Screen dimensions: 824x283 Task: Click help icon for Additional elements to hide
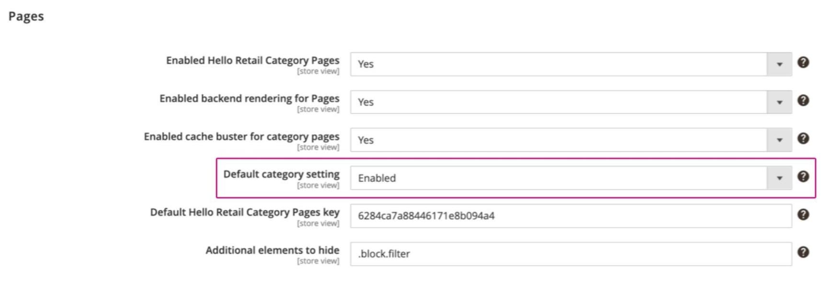(803, 252)
